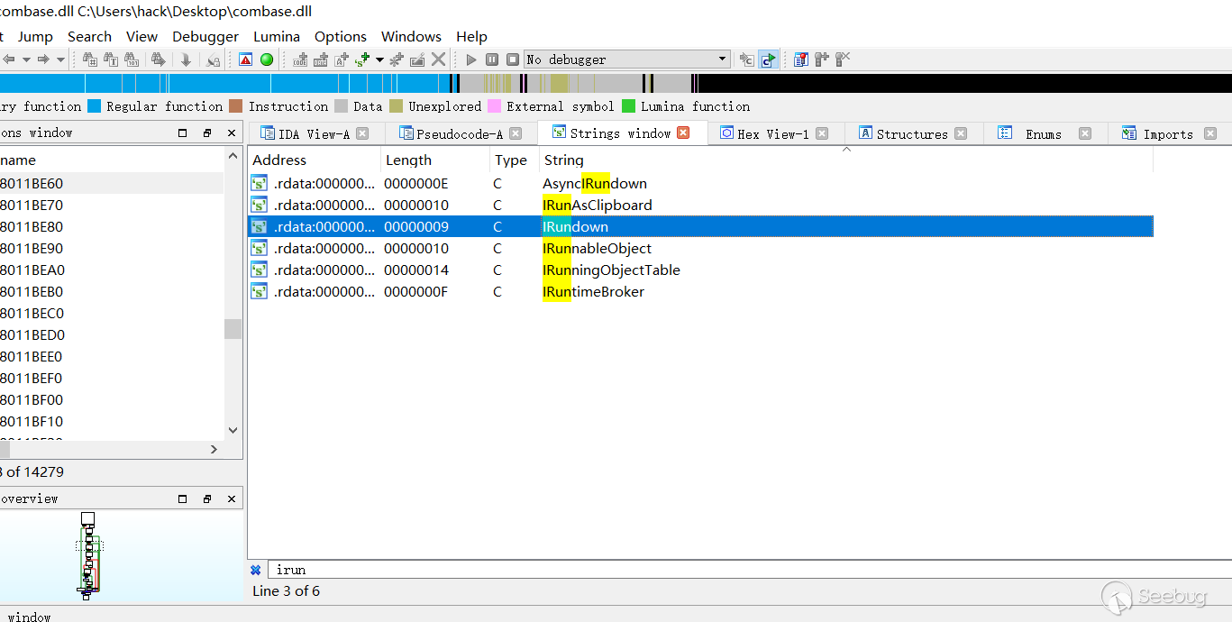Select the IRunnableObject string row
This screenshot has width=1232, height=622.
[700, 248]
